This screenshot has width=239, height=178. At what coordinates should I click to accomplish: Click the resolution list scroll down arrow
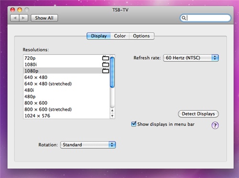(112, 116)
